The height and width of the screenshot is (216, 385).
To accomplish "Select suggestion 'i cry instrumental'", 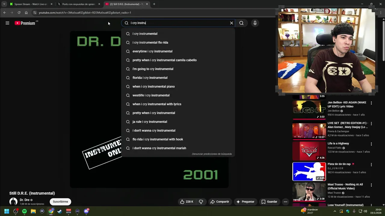I will (x=178, y=34).
